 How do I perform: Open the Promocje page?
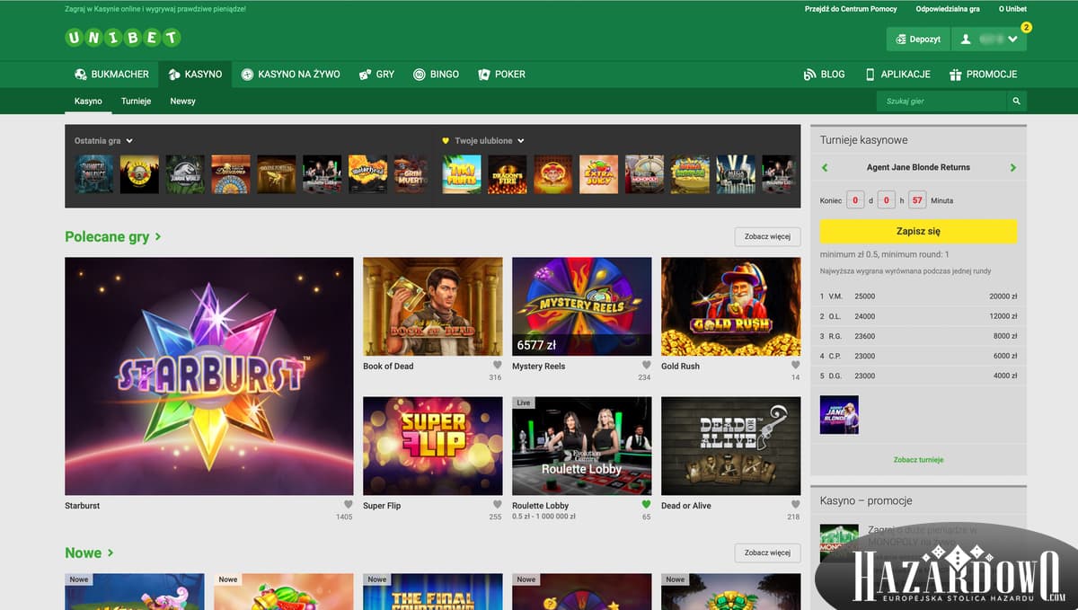click(x=983, y=75)
